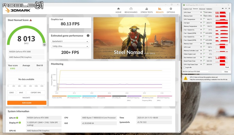The width and height of the screenshot is (234, 135).
Task: Click the Steel Nomad Score warning triangle icon
Action: [31, 20]
